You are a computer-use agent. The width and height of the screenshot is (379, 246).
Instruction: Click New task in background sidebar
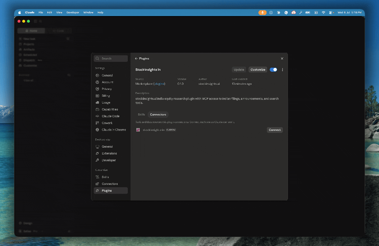coord(29,39)
